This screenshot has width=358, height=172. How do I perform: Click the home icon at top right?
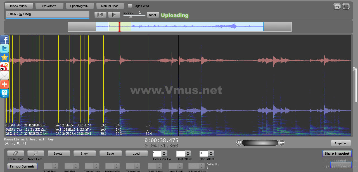click(337, 6)
